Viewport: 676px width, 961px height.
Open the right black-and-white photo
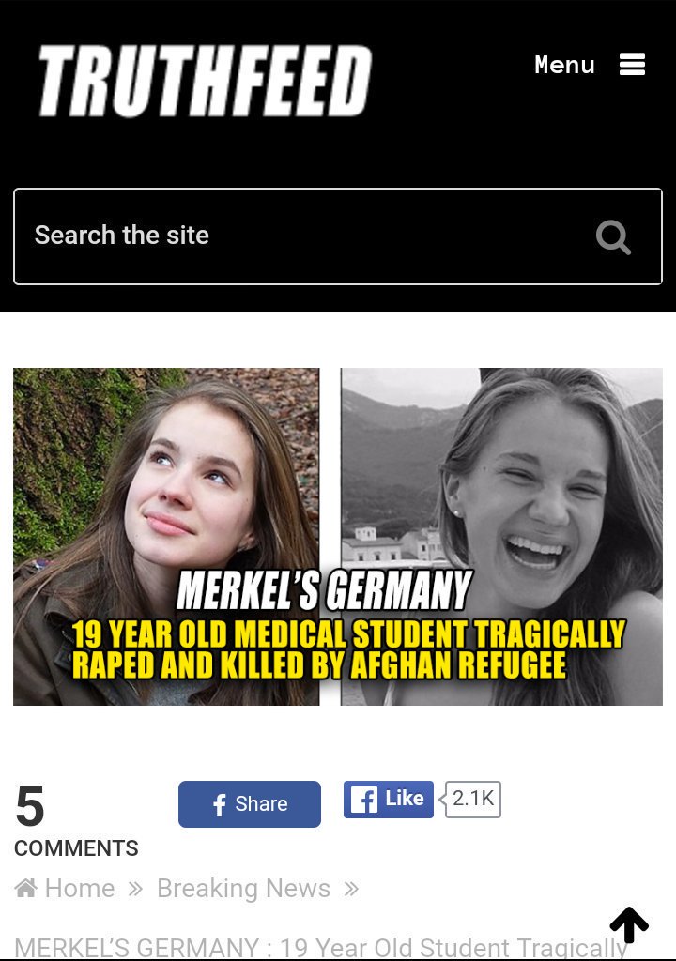pyautogui.click(x=501, y=536)
